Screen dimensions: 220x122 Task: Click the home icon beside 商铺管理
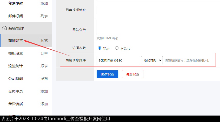5,28
